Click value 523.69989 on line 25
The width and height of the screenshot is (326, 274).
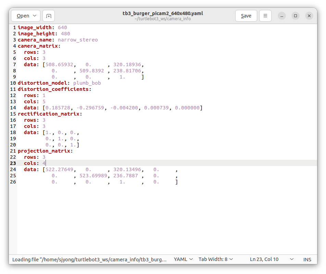point(93,176)
